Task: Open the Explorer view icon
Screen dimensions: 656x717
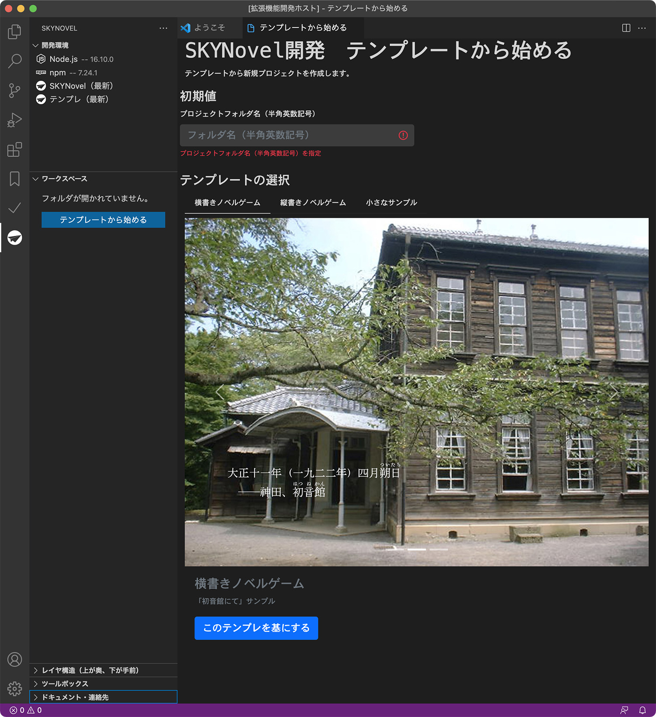Action: (14, 31)
